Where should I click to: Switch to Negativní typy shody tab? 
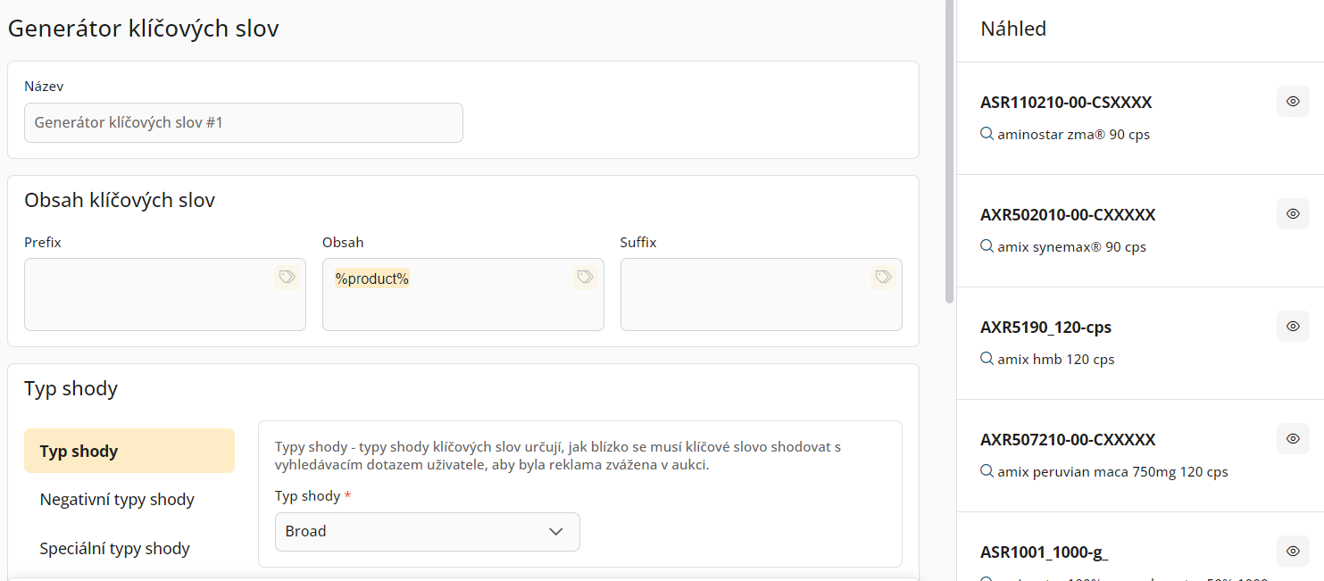(117, 500)
